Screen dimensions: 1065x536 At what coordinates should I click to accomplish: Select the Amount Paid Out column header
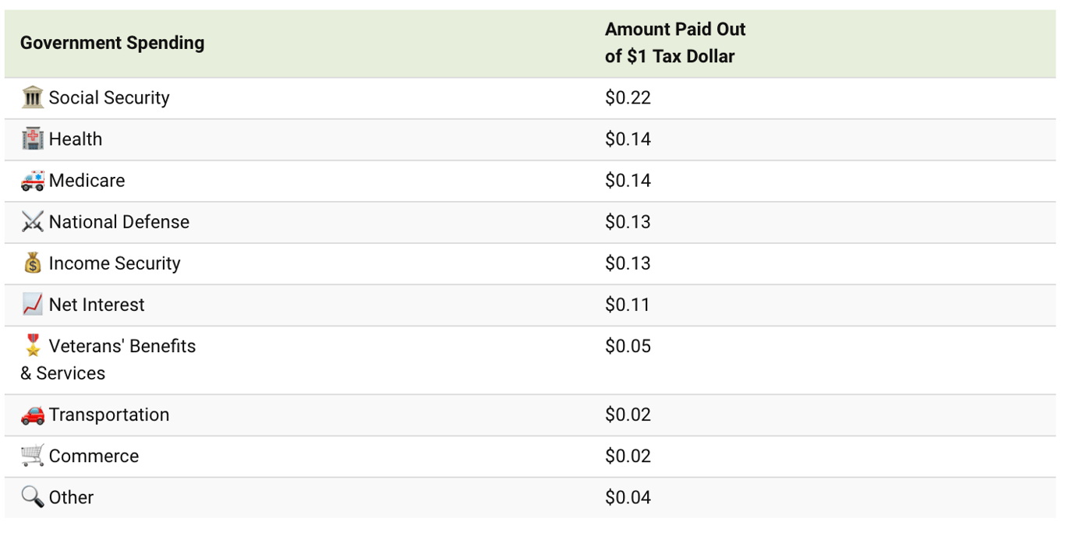pyautogui.click(x=675, y=43)
